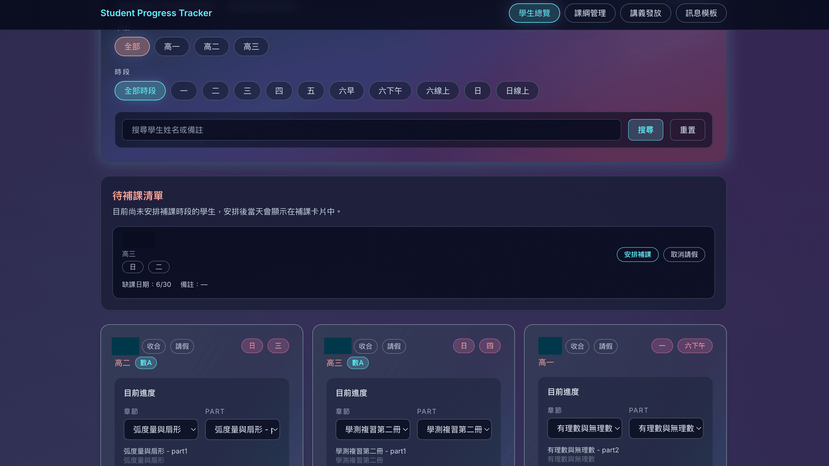
Task: Click the 待補課清單 heading
Action: [x=138, y=196]
